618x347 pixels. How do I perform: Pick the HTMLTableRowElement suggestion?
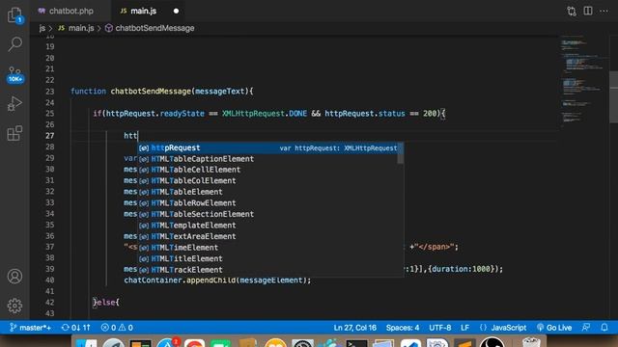[267, 203]
